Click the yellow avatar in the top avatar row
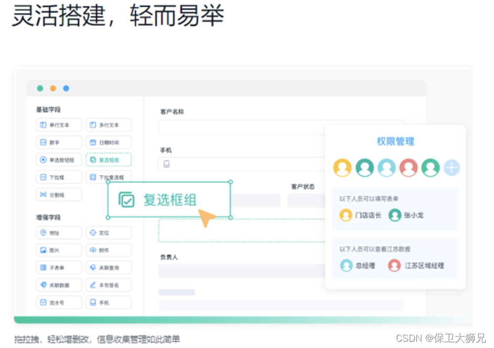The height and width of the screenshot is (348, 494). pyautogui.click(x=342, y=168)
